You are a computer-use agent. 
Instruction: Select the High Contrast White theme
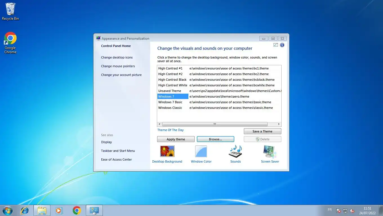click(x=219, y=85)
